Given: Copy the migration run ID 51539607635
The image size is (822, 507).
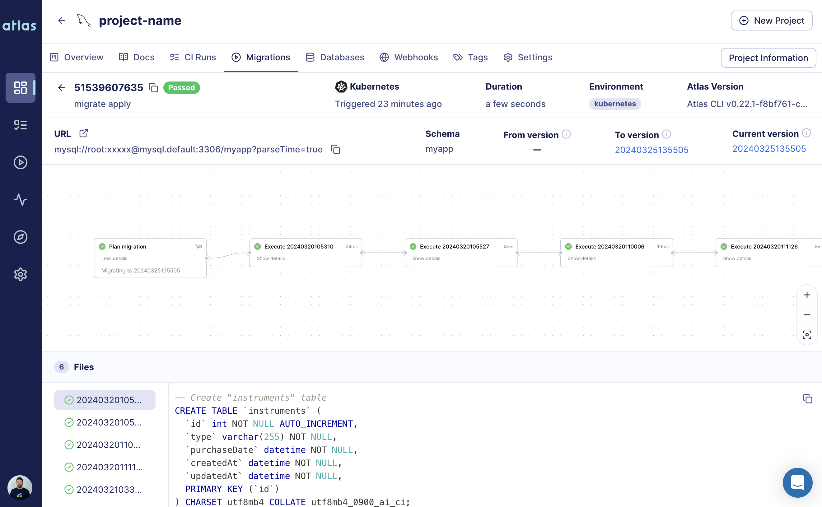Looking at the screenshot, I should (x=154, y=88).
